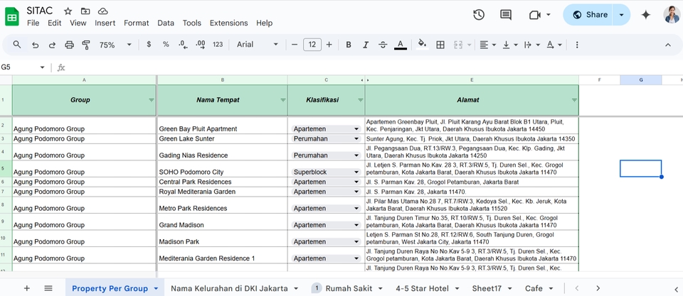The image size is (683, 296).
Task: Switch to the Rumah Sakit sheet tab
Action: [x=348, y=288]
